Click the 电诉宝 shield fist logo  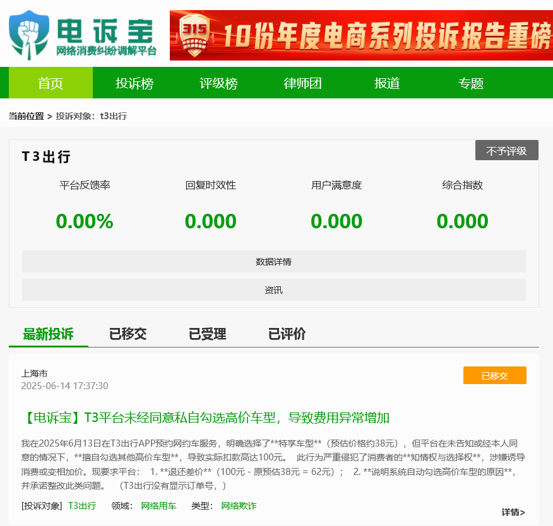[x=29, y=35]
